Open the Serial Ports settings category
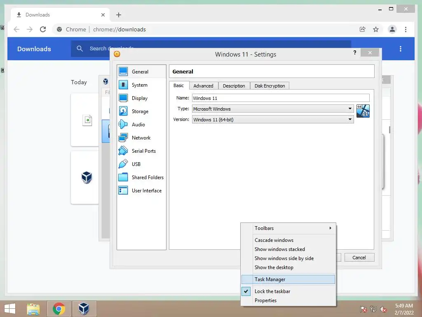The width and height of the screenshot is (422, 317). point(141,151)
